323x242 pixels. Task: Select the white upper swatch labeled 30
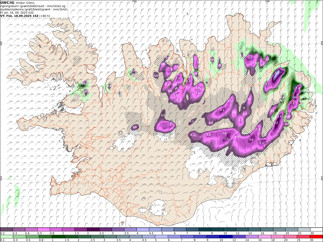[316, 229]
